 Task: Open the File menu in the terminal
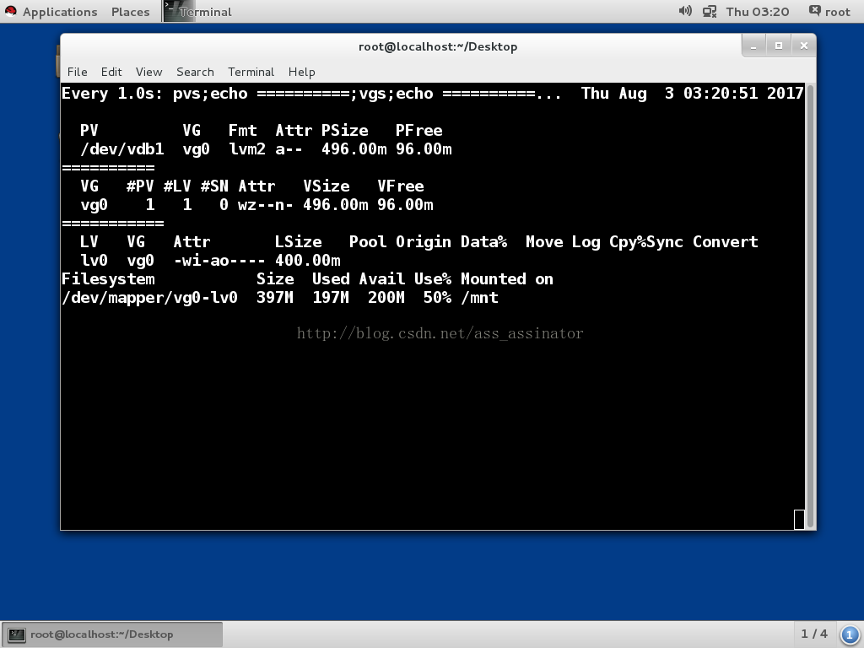[77, 72]
